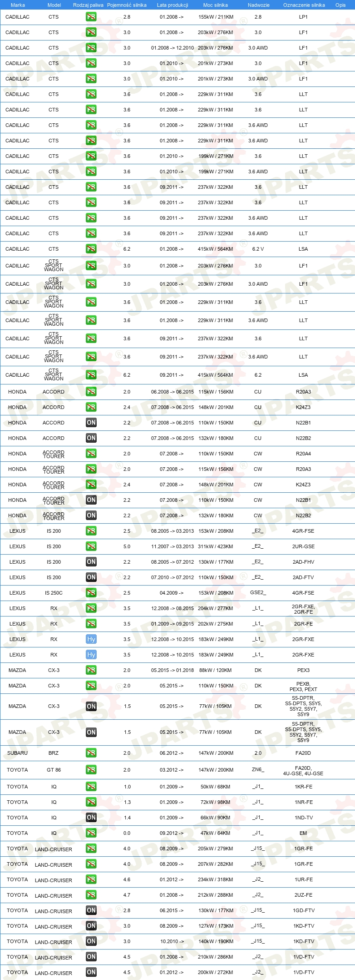Click diesel ON icon in Lexus IS 200 2AD-FHV row

point(91,562)
